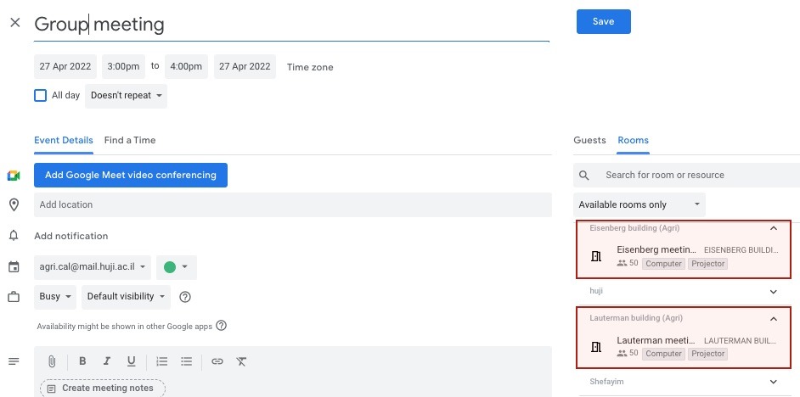Click the insert link icon
Viewport: 800px width, 397px height.
click(x=217, y=361)
